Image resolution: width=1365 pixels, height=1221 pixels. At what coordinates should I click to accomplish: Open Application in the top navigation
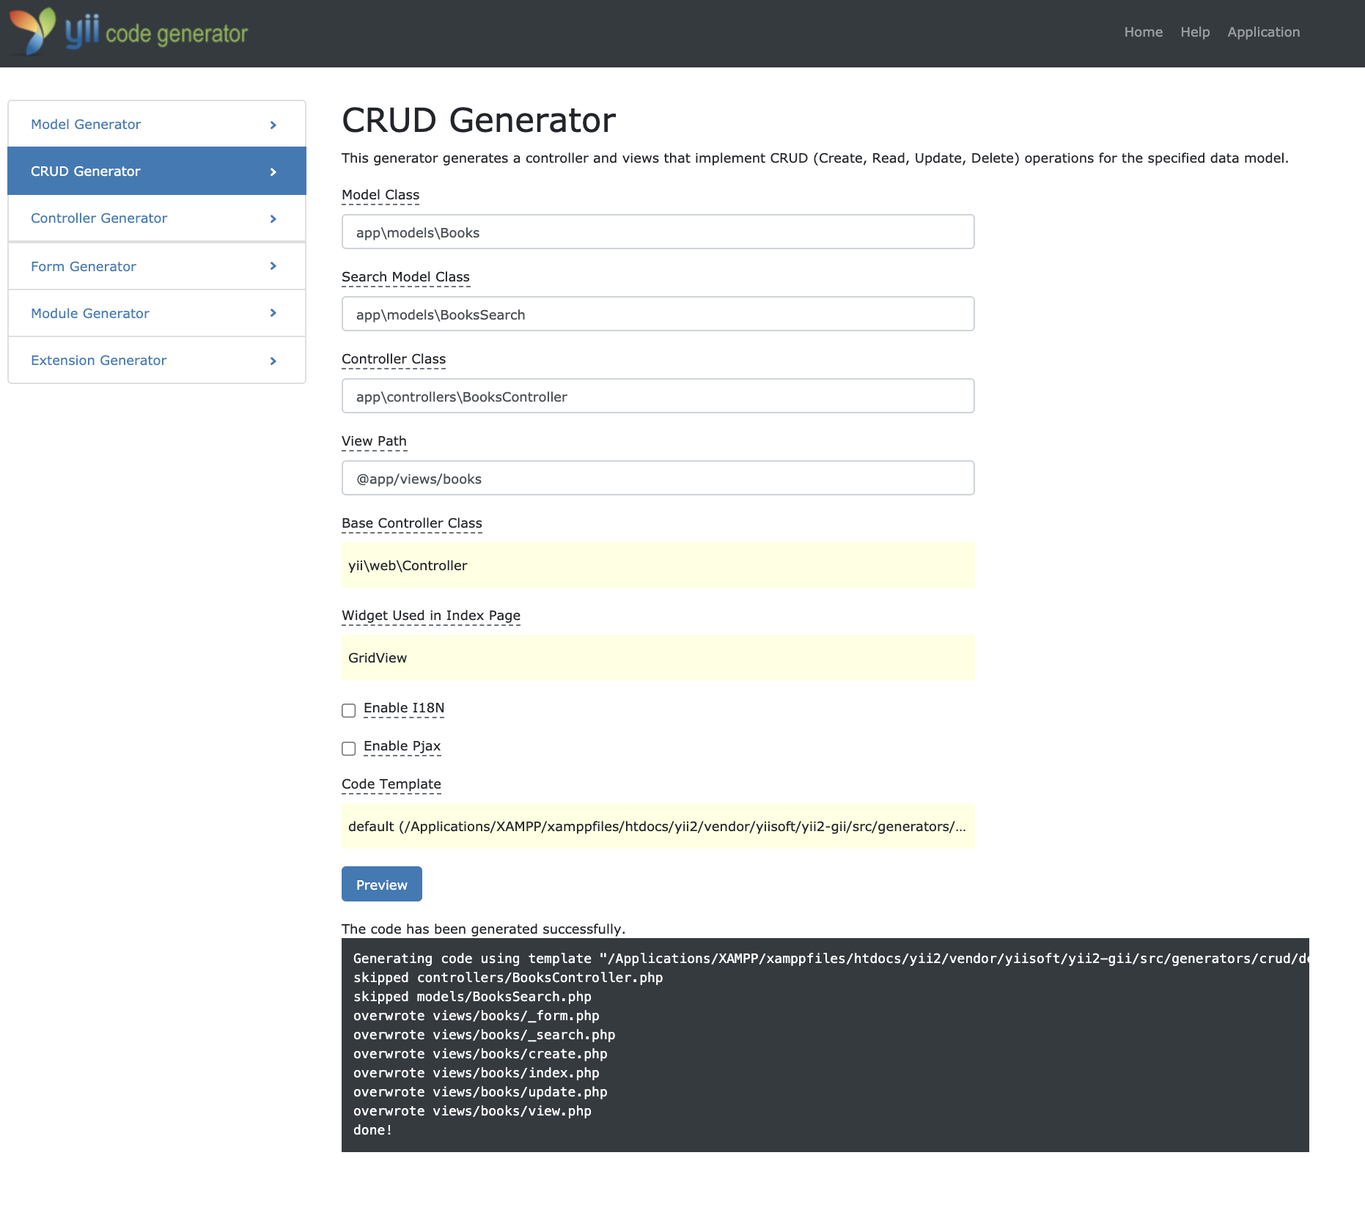[x=1264, y=32]
